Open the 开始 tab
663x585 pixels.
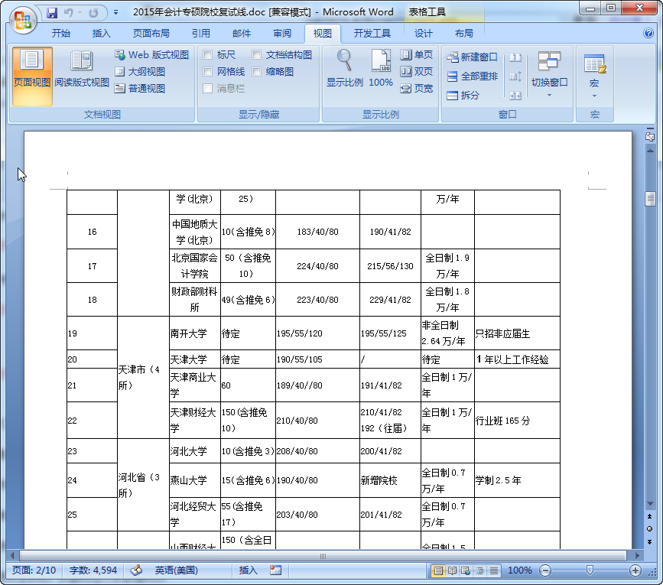tap(61, 34)
